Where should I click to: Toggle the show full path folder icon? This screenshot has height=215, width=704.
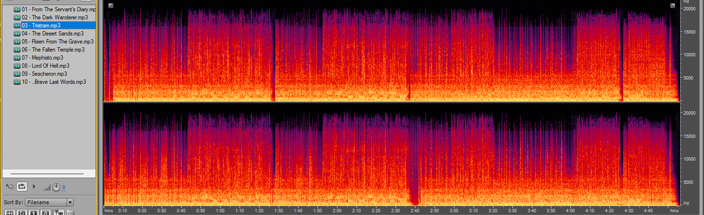(x=70, y=212)
